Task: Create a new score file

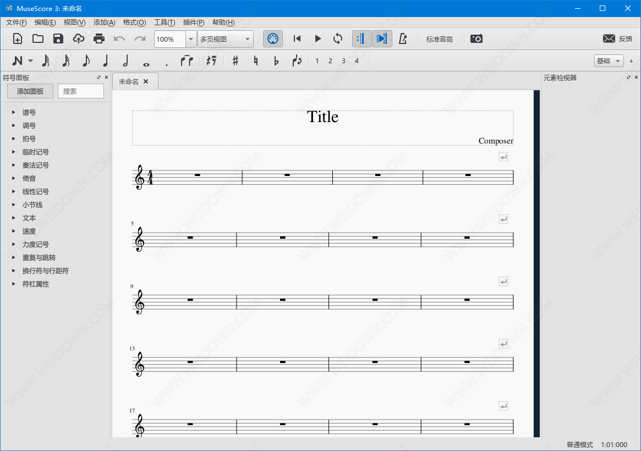Action: (x=18, y=39)
